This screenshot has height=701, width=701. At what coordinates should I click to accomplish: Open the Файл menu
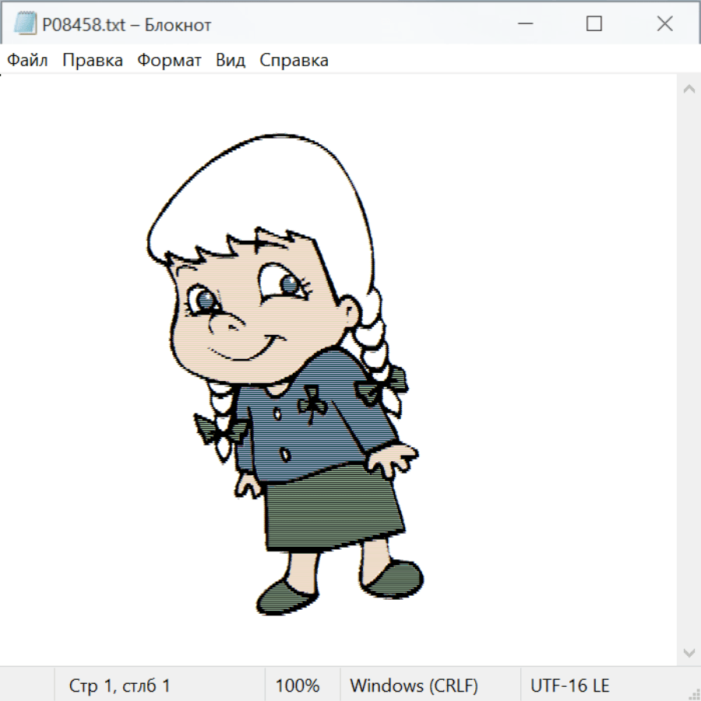(27, 61)
